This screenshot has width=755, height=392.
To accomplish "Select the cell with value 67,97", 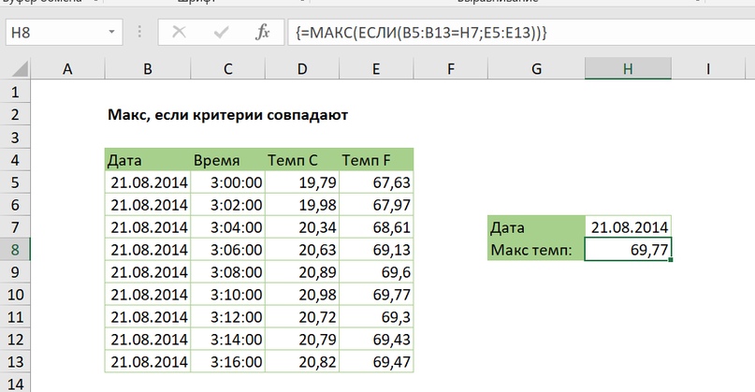I will [376, 205].
